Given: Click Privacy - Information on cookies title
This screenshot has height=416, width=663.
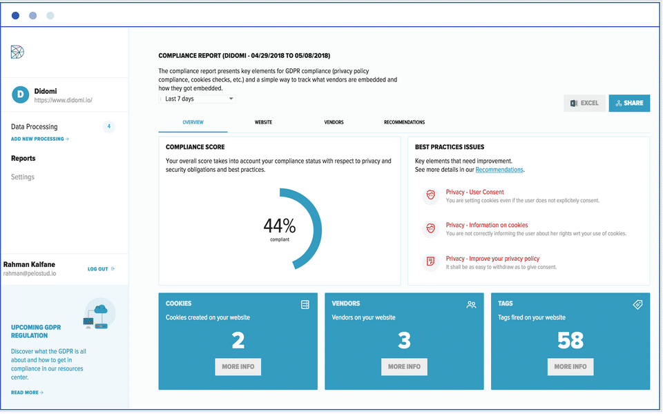Looking at the screenshot, I should (x=487, y=225).
